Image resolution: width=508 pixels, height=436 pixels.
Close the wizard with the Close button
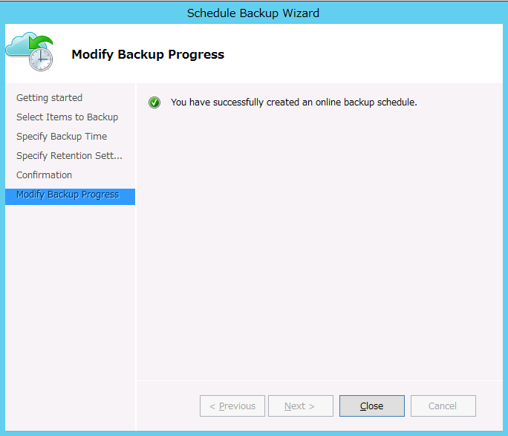(371, 406)
